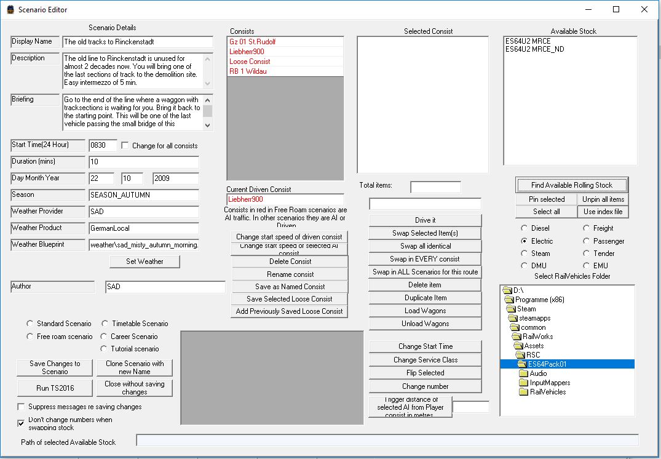This screenshot has width=661, height=459.
Task: Enable the Change for all consists checkbox
Action: coord(125,146)
